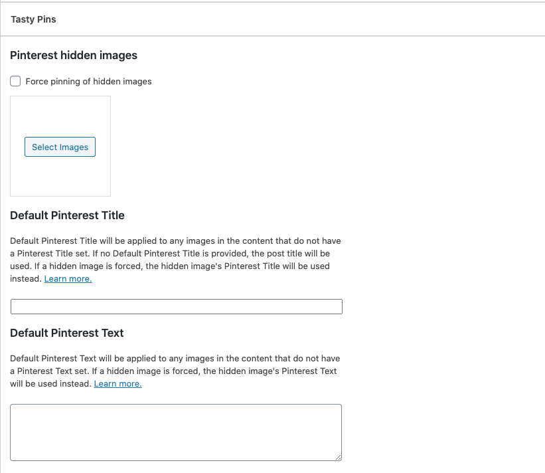Collapse the Tasty Pins panel header

point(272,19)
